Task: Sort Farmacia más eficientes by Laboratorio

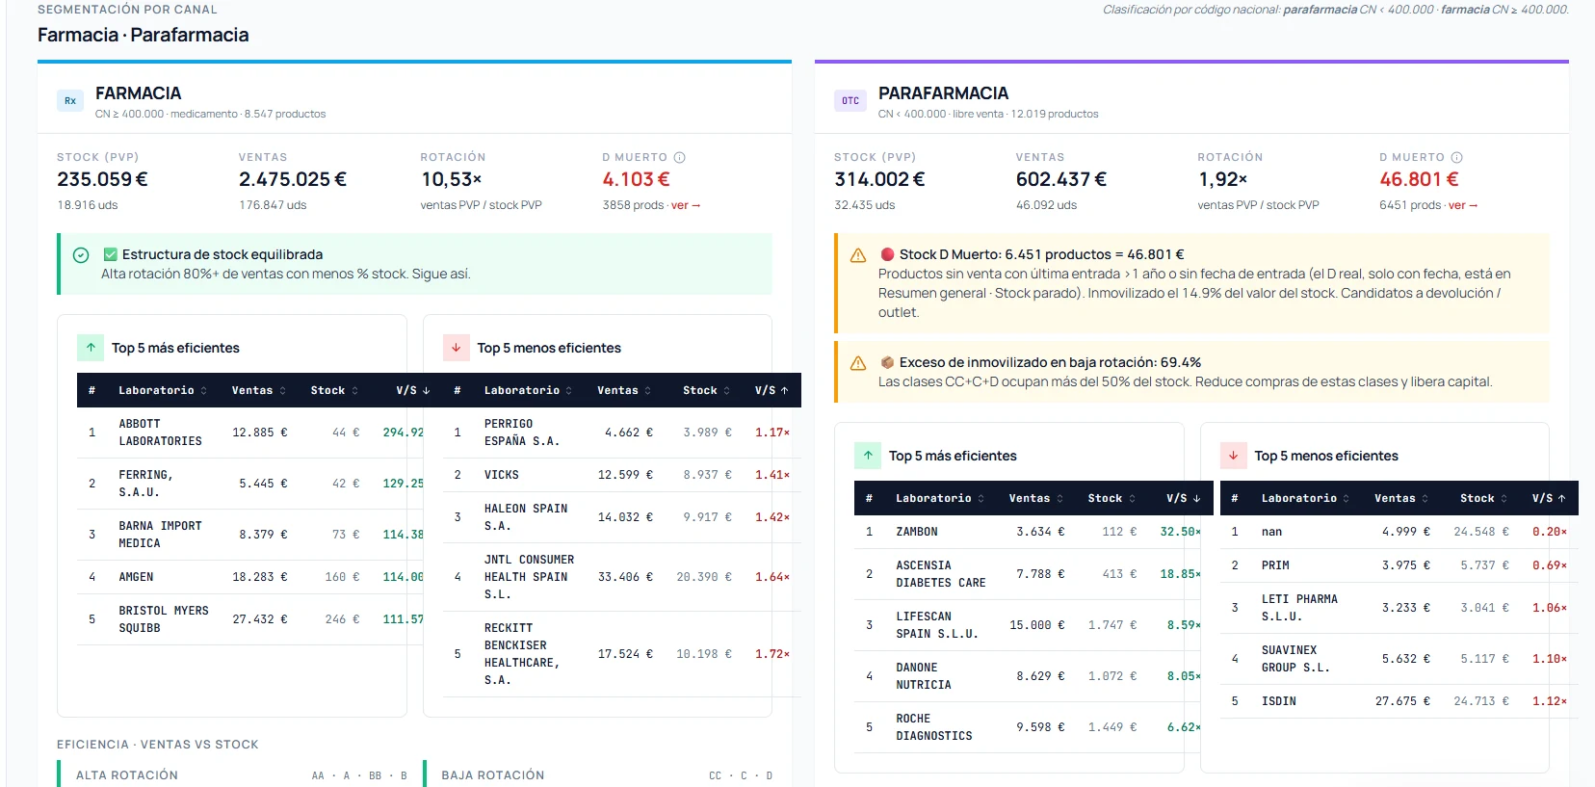Action: point(162,390)
